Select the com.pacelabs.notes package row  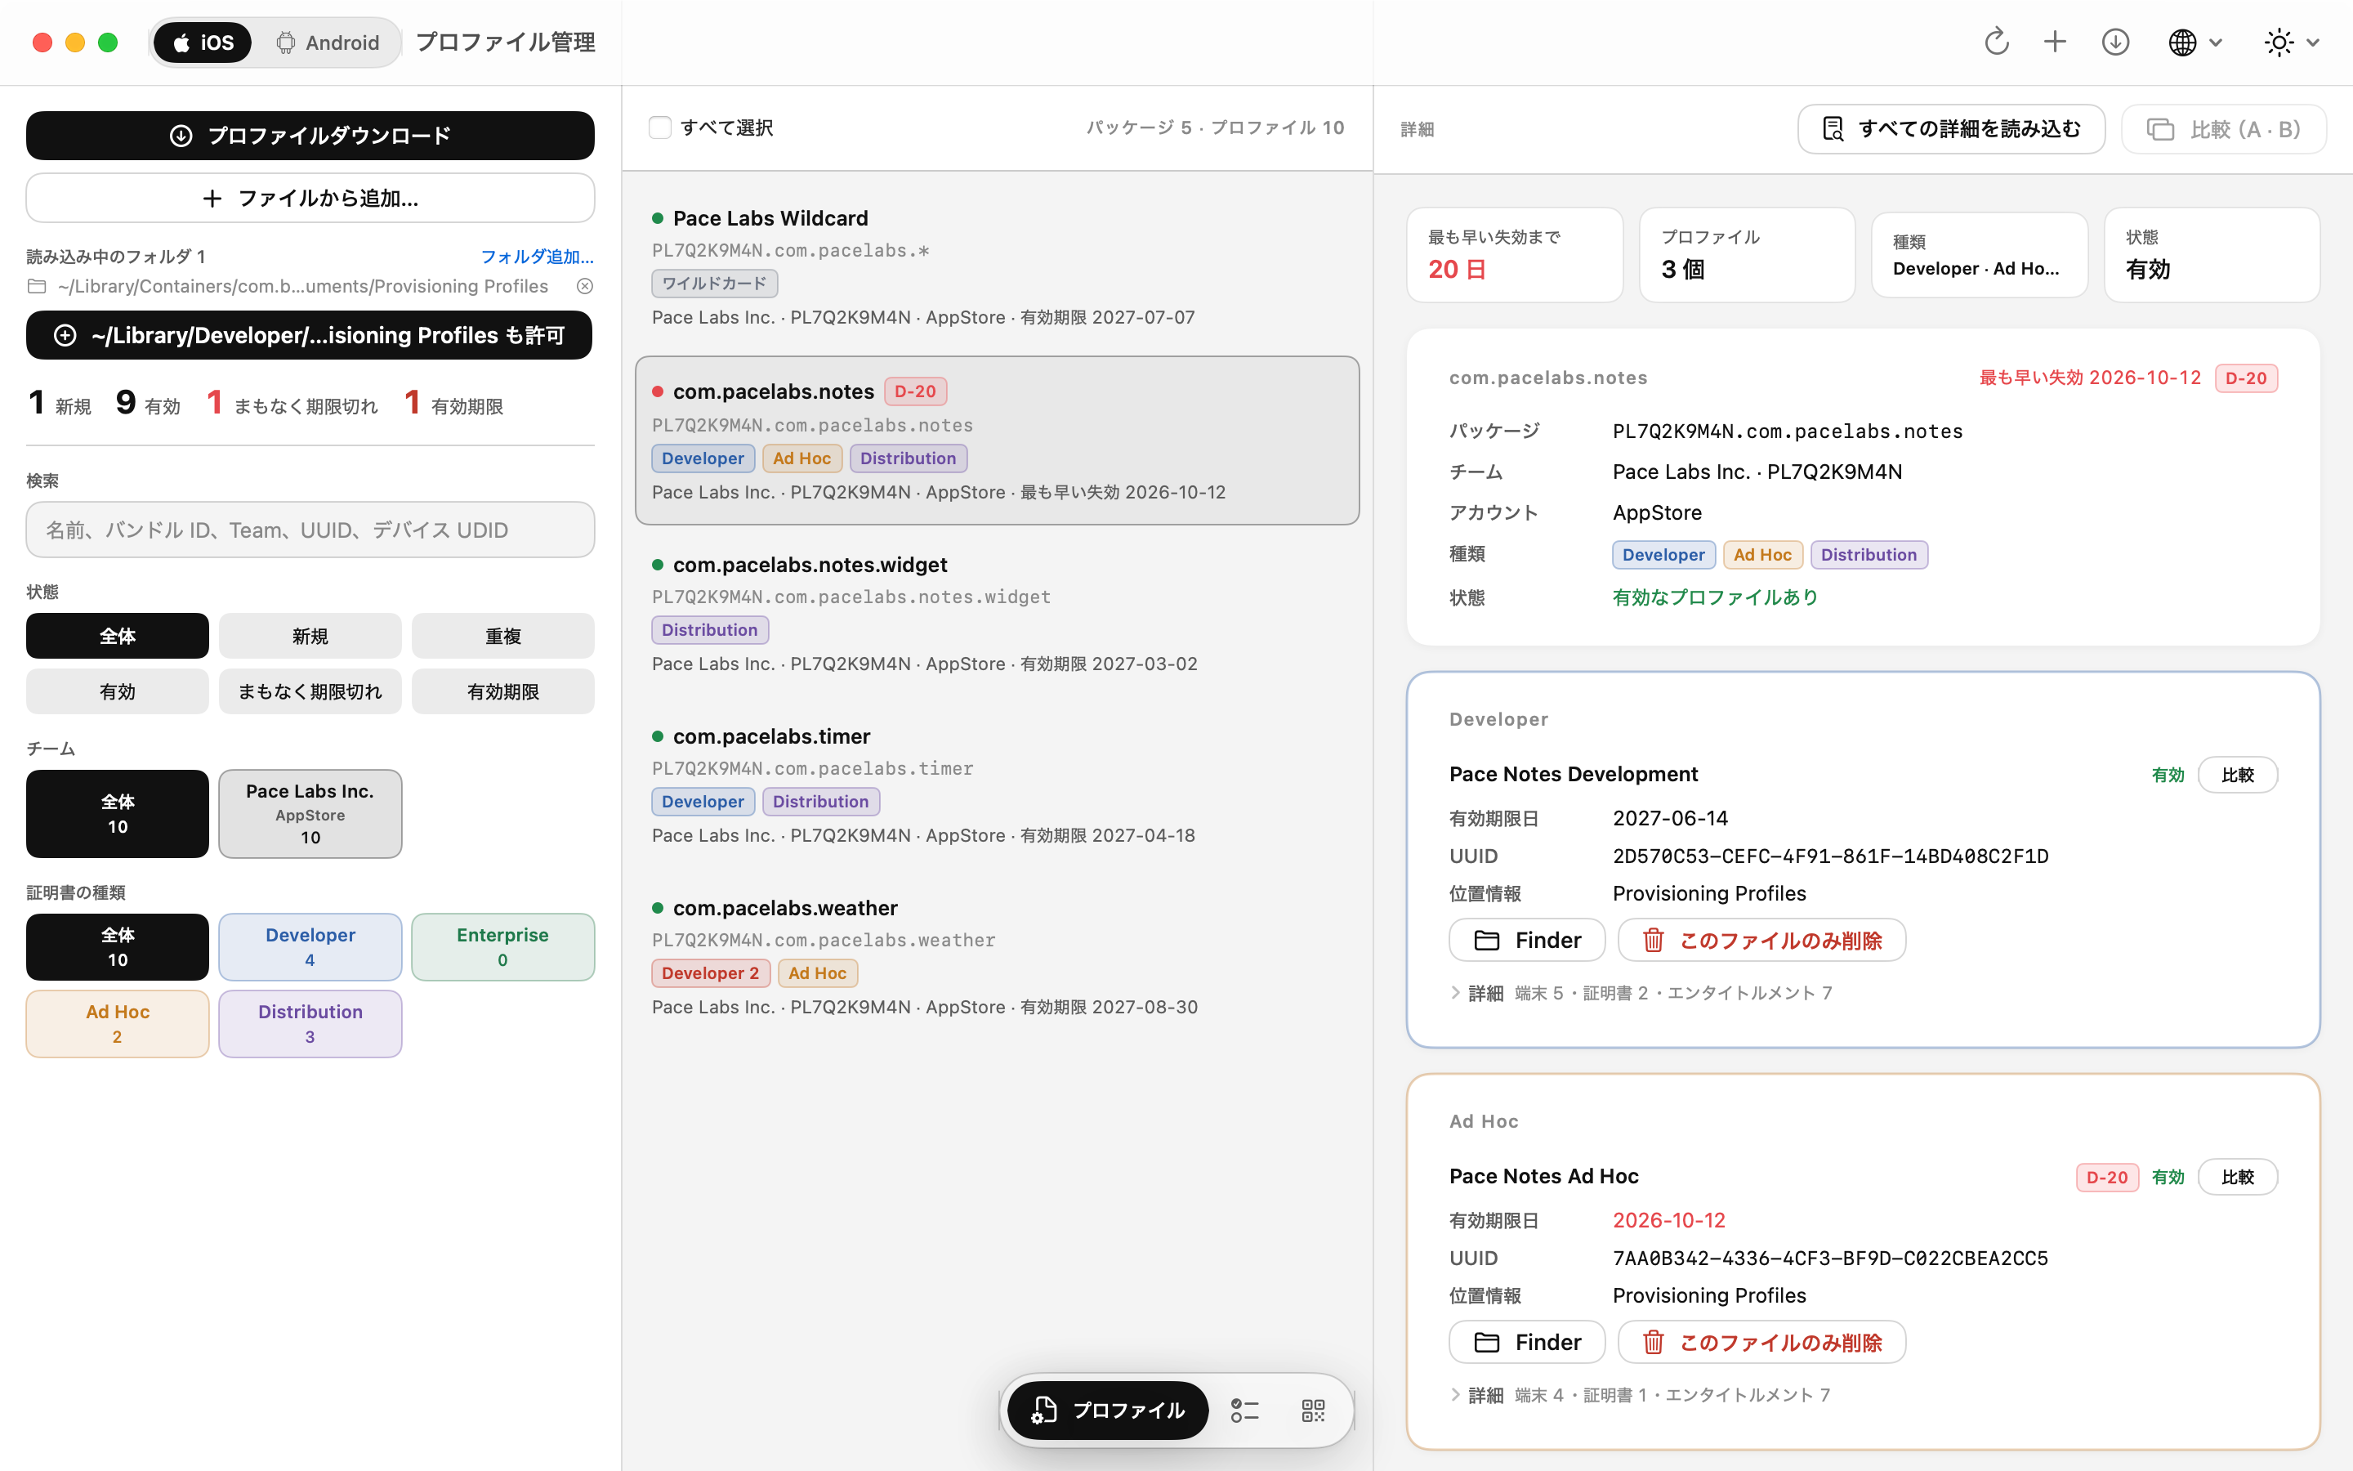[998, 440]
